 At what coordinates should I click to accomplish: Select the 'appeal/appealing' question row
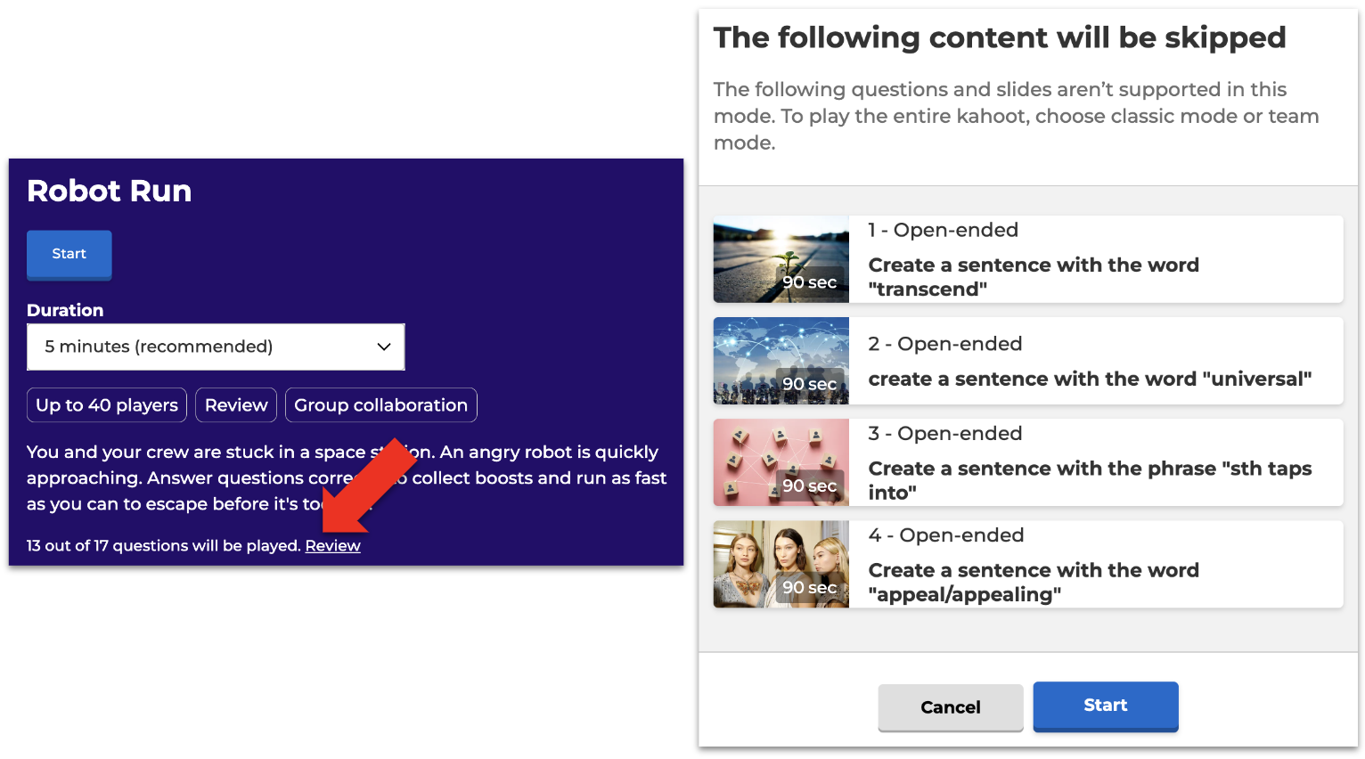click(x=1094, y=565)
